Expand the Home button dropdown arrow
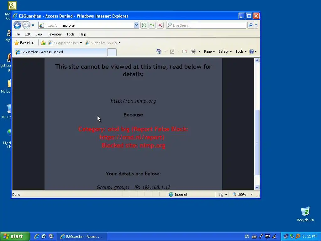The image size is (321, 241). click(x=165, y=51)
